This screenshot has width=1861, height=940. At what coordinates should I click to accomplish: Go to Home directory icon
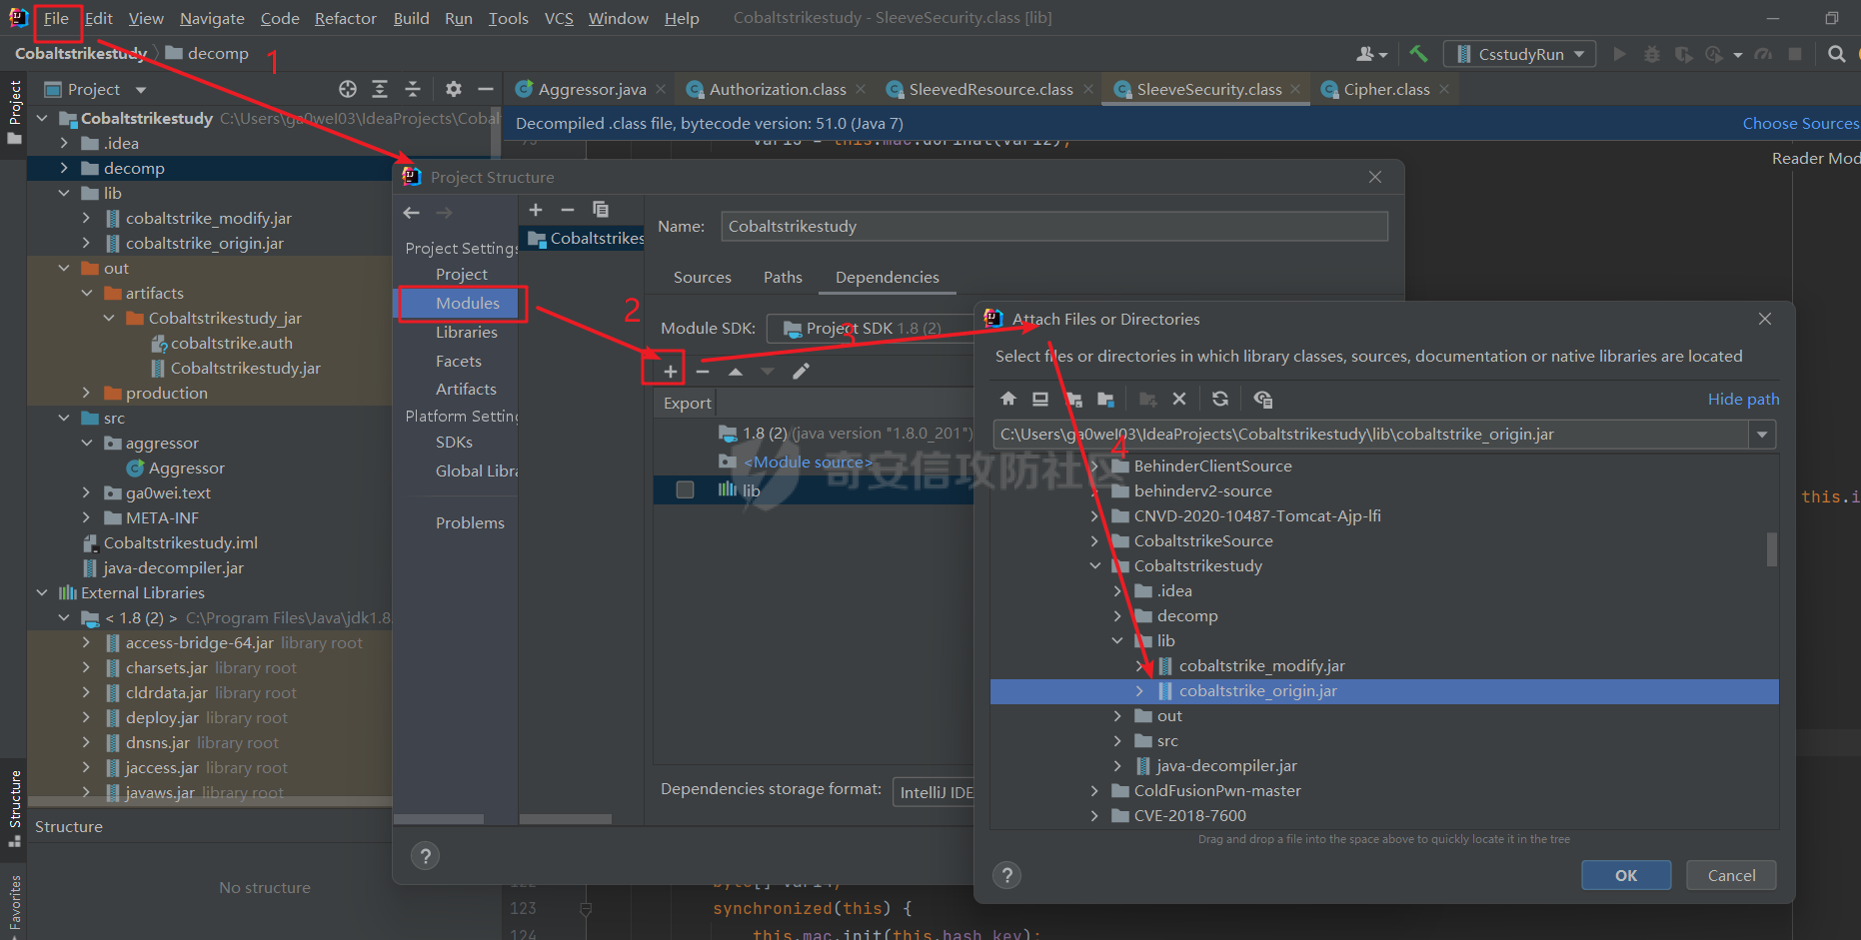pyautogui.click(x=1007, y=399)
